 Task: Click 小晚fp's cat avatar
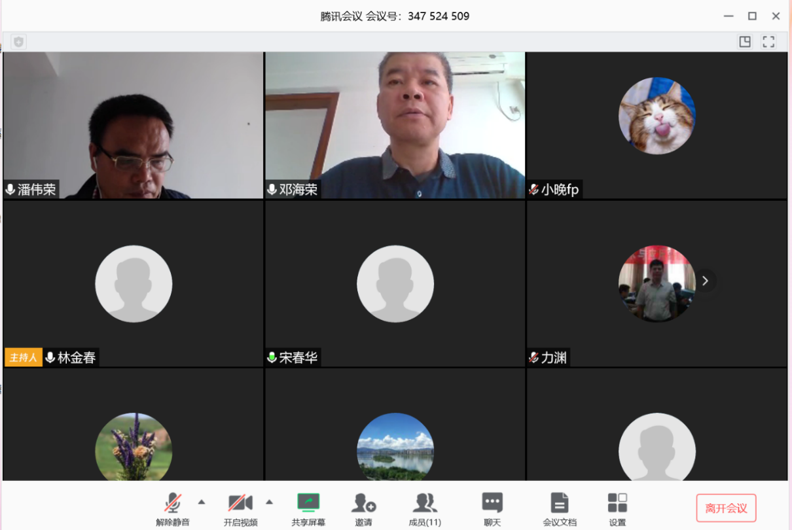point(657,116)
